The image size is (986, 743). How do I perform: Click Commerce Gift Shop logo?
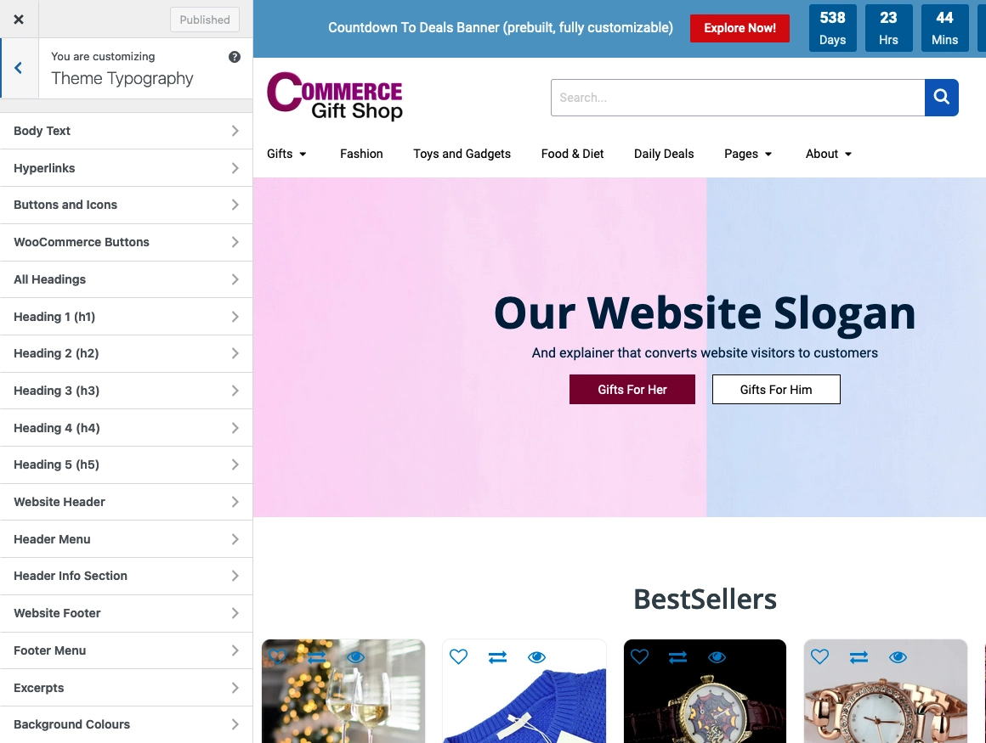click(x=335, y=96)
